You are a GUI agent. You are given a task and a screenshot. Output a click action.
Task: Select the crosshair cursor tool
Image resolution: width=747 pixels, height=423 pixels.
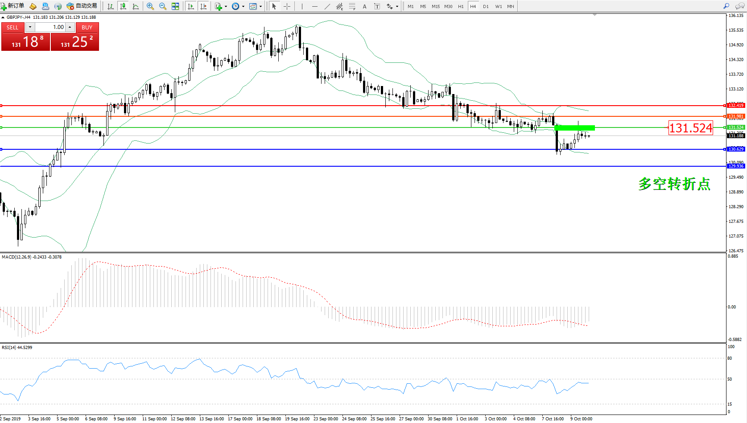[287, 6]
